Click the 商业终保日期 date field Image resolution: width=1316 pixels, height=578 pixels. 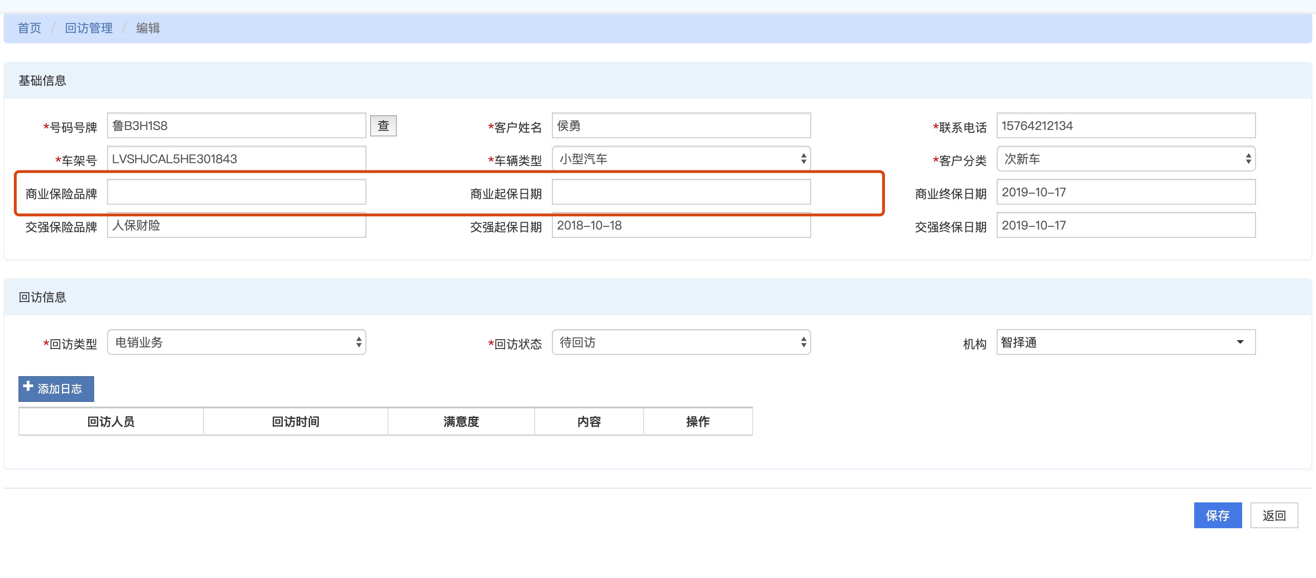pos(1125,192)
